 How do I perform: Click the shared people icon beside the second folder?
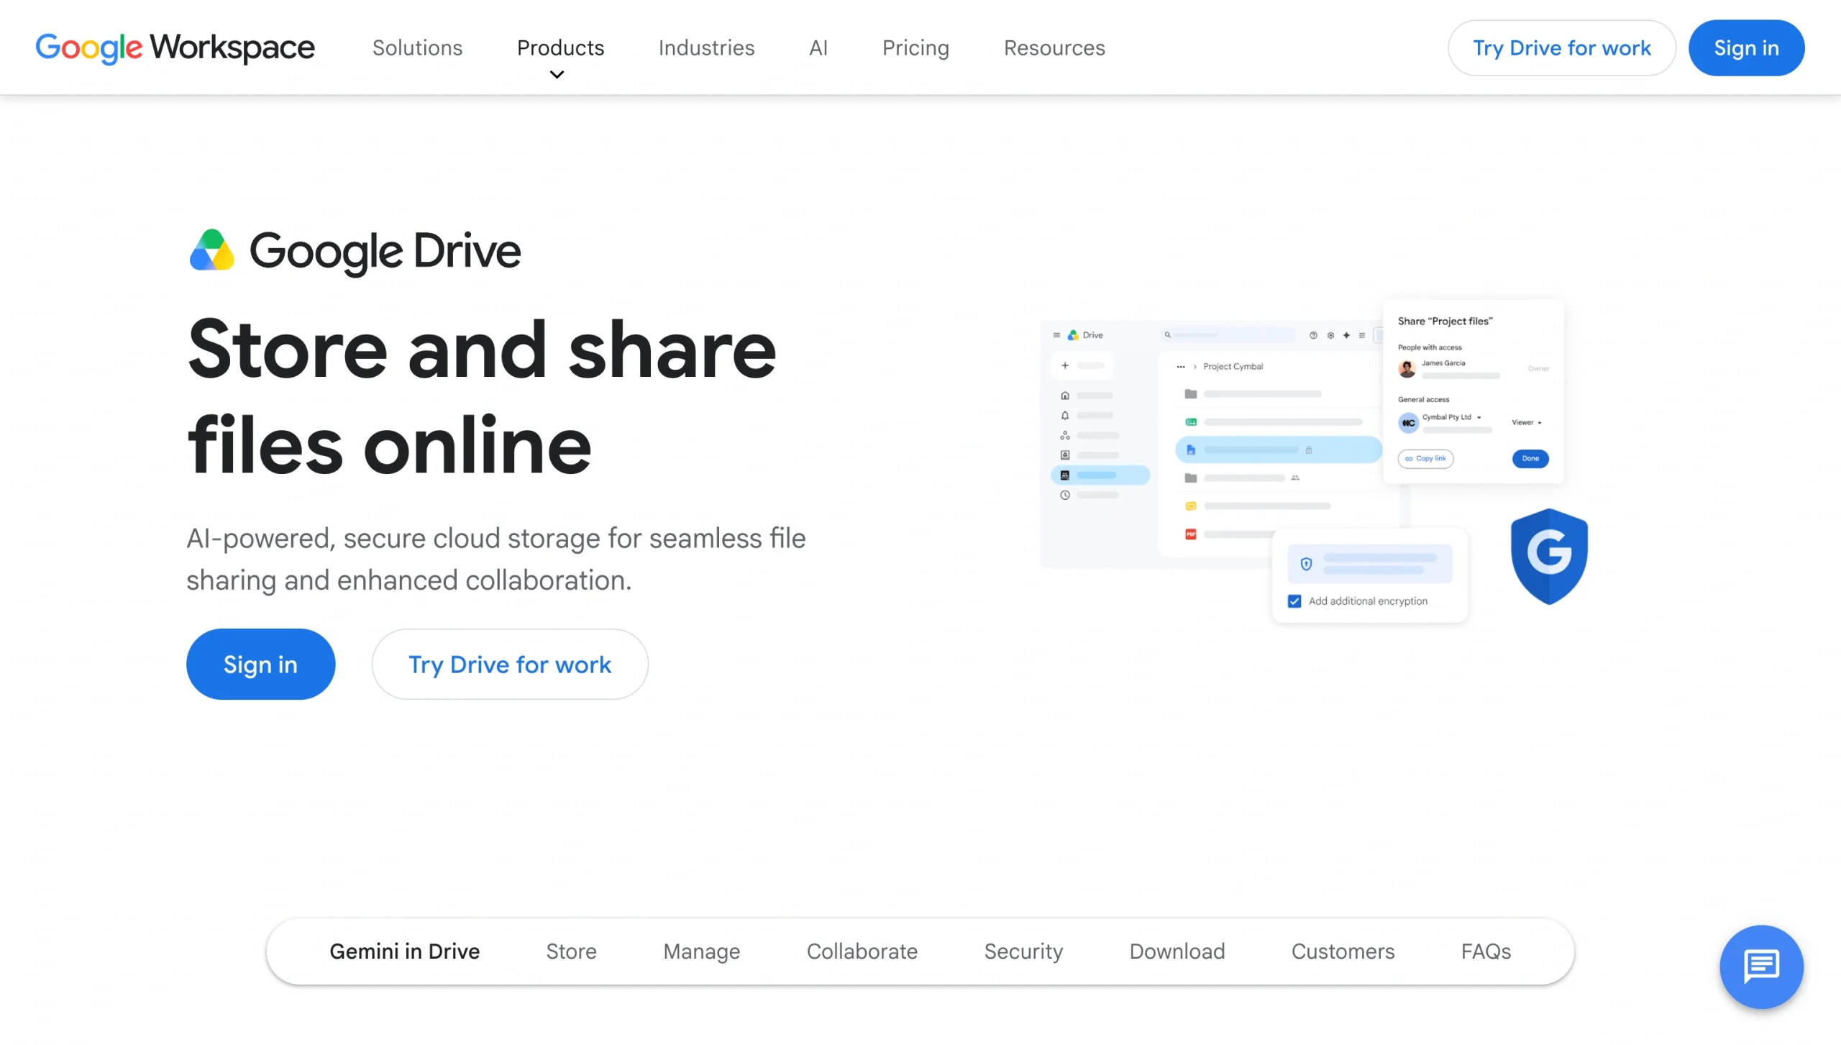pyautogui.click(x=1295, y=478)
